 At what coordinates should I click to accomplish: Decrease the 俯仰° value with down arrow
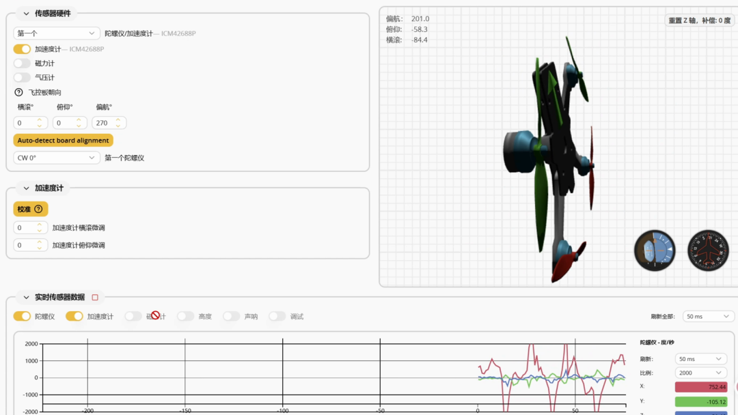point(79,126)
